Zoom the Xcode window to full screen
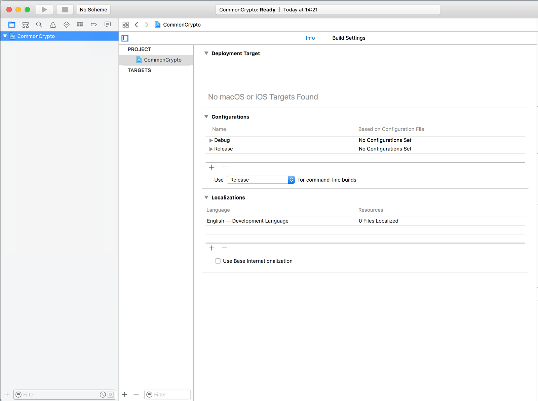Screen dimensions: 538x401 pyautogui.click(x=27, y=10)
